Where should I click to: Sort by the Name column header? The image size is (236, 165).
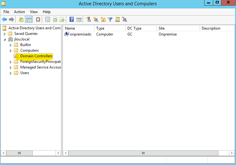[79, 28]
